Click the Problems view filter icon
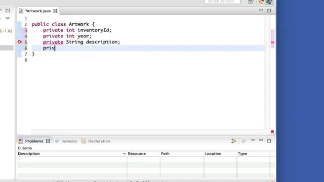Image resolution: width=324 pixels, height=182 pixels. 233,141
